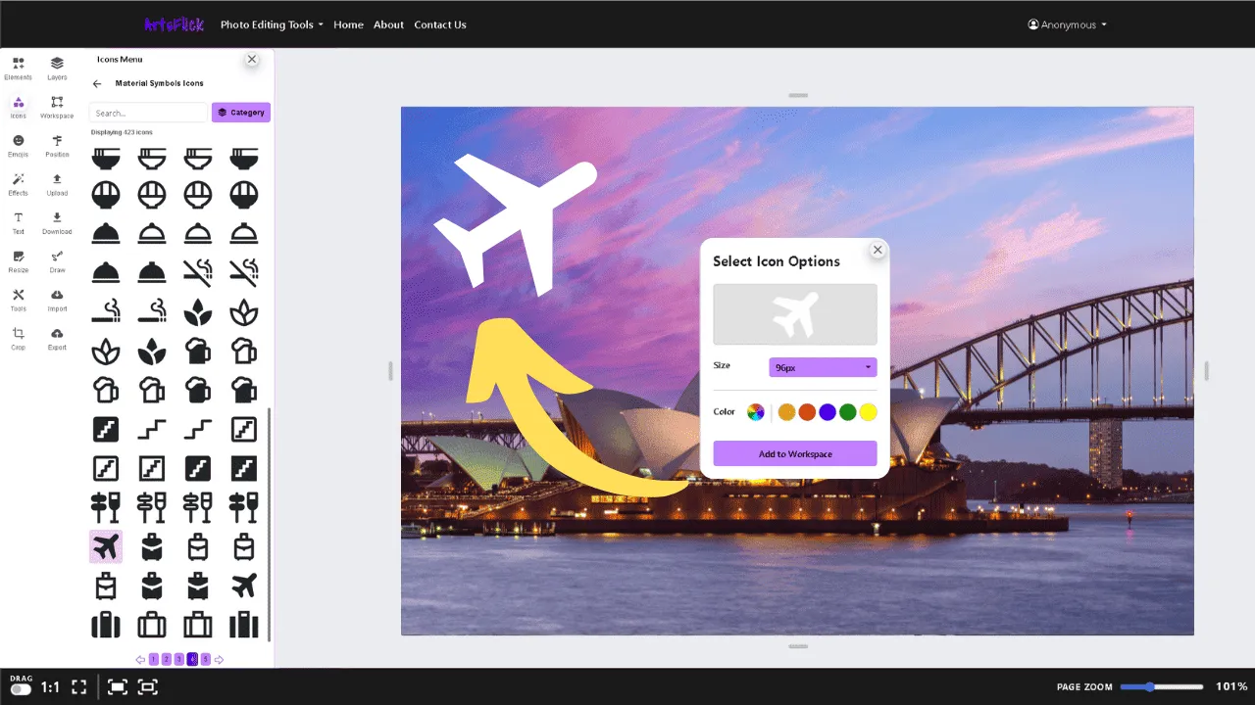The image size is (1255, 705).
Task: Select the airplane icon in the grid
Action: pos(105,546)
